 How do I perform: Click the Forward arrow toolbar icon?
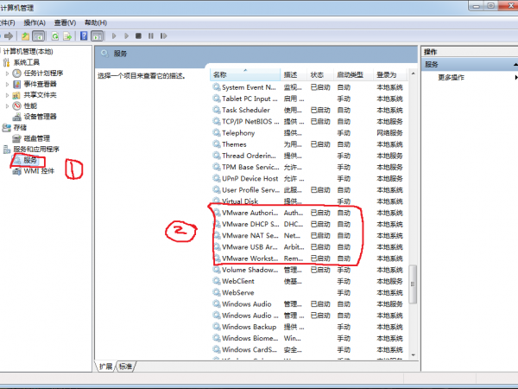(x=7, y=36)
